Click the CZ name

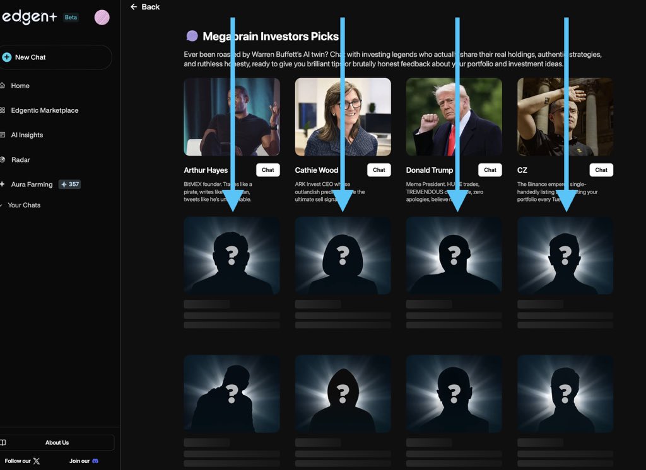522,170
